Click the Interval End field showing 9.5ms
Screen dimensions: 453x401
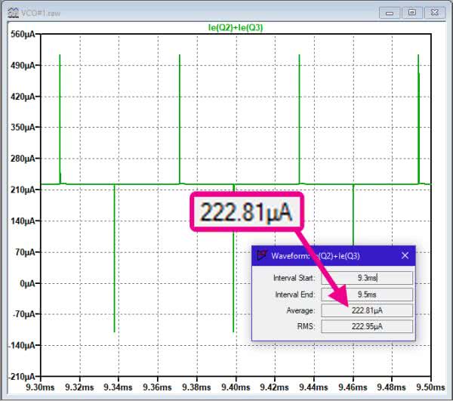pos(367,294)
